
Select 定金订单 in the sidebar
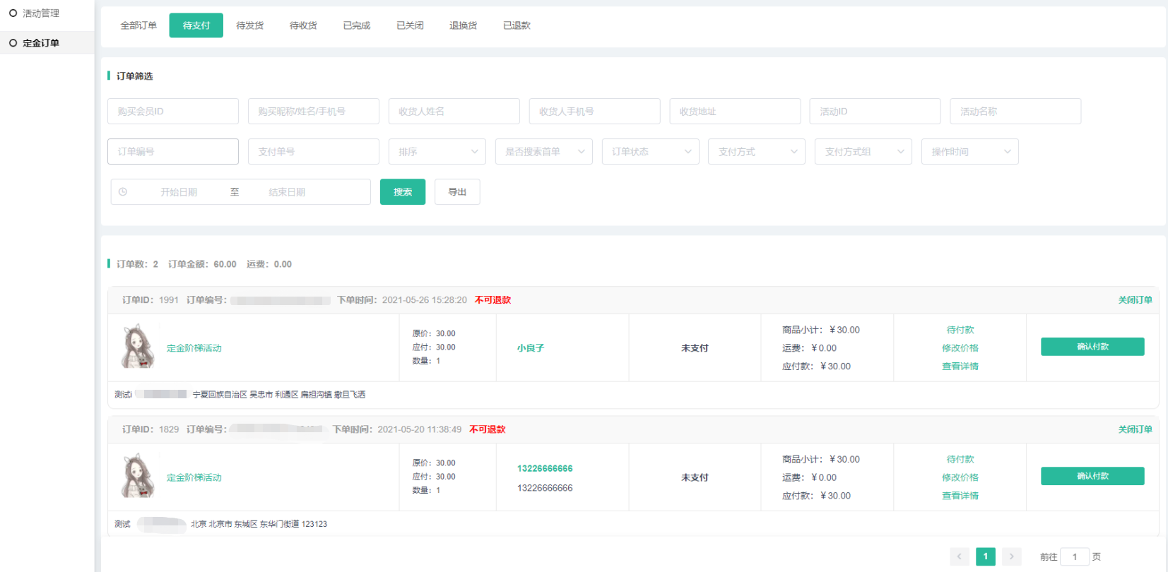click(x=41, y=43)
